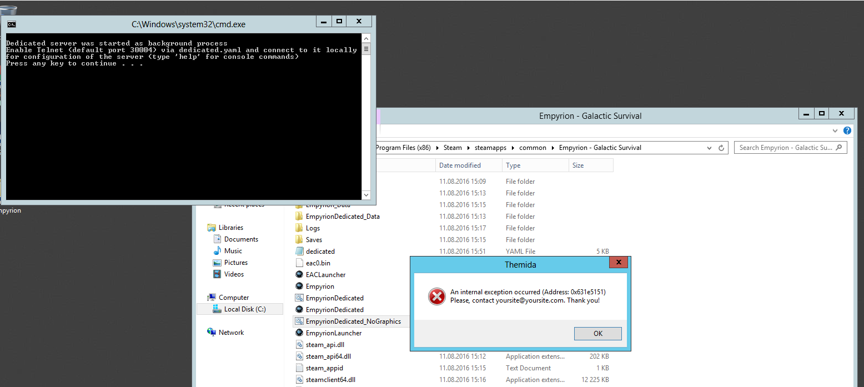Click the EmpyrionLauncher application icon
This screenshot has height=387, width=864.
click(299, 333)
